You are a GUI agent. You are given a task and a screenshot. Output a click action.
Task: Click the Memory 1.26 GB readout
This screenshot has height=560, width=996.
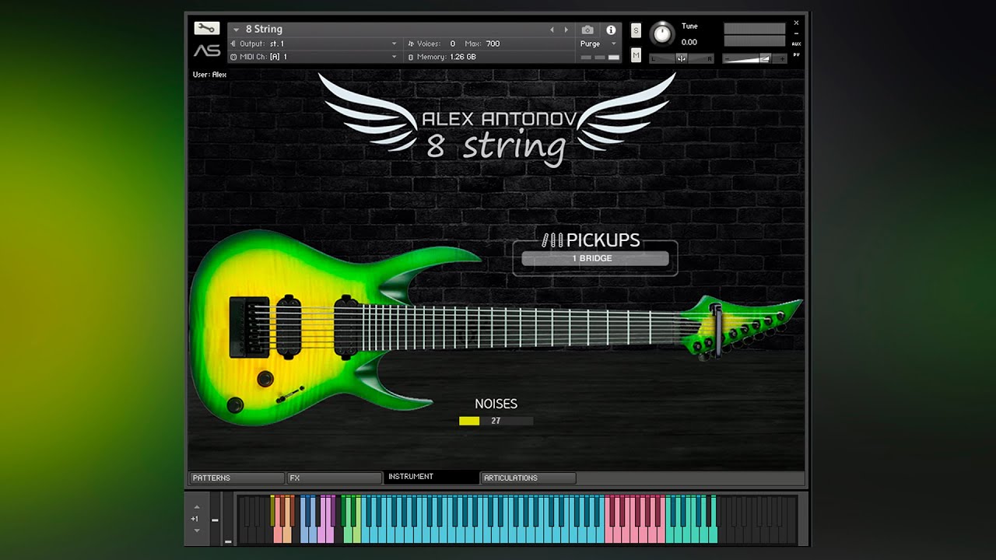point(446,57)
